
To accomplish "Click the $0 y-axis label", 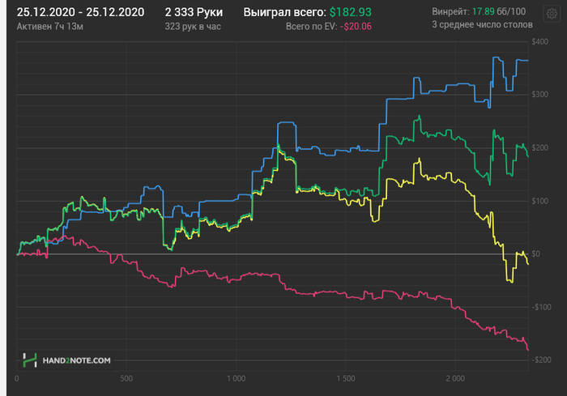I will [536, 253].
